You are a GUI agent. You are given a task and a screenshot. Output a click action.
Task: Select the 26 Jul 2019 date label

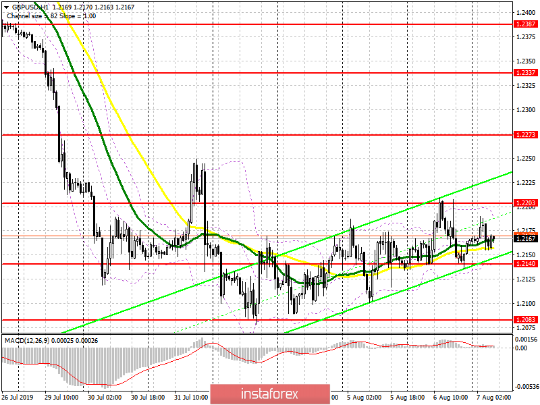(x=18, y=398)
